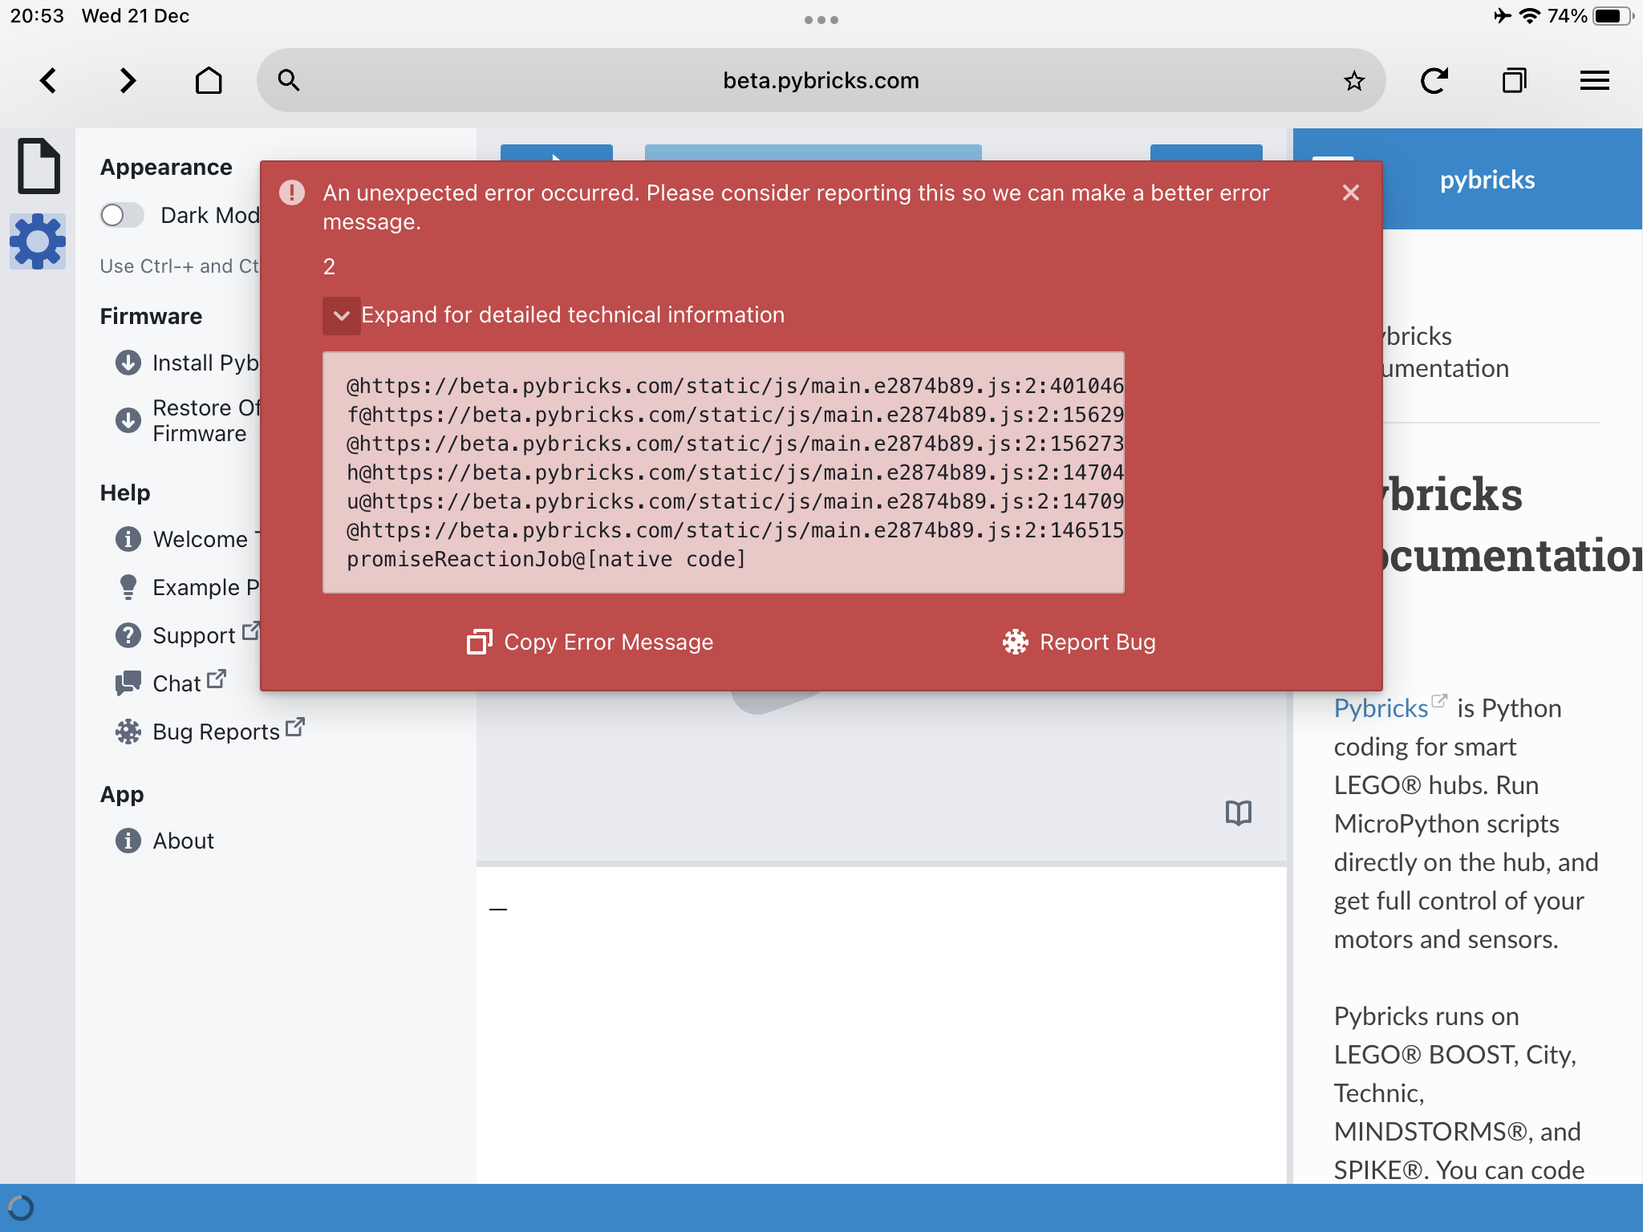Screen dimensions: 1643x1232
Task: Click Report Bug in the error dialog
Action: 1079,642
